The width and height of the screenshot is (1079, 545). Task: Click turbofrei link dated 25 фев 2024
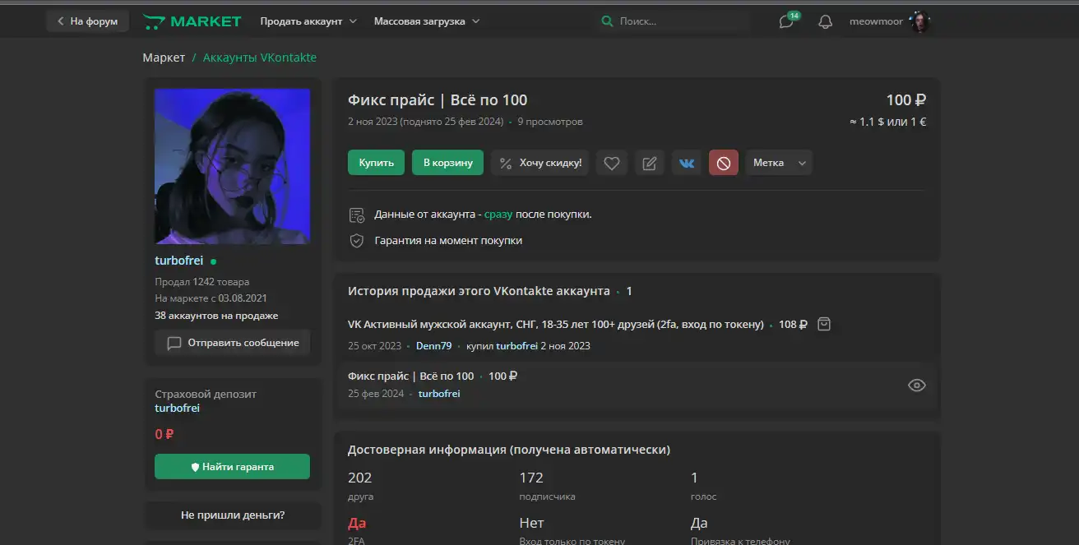pos(439,394)
